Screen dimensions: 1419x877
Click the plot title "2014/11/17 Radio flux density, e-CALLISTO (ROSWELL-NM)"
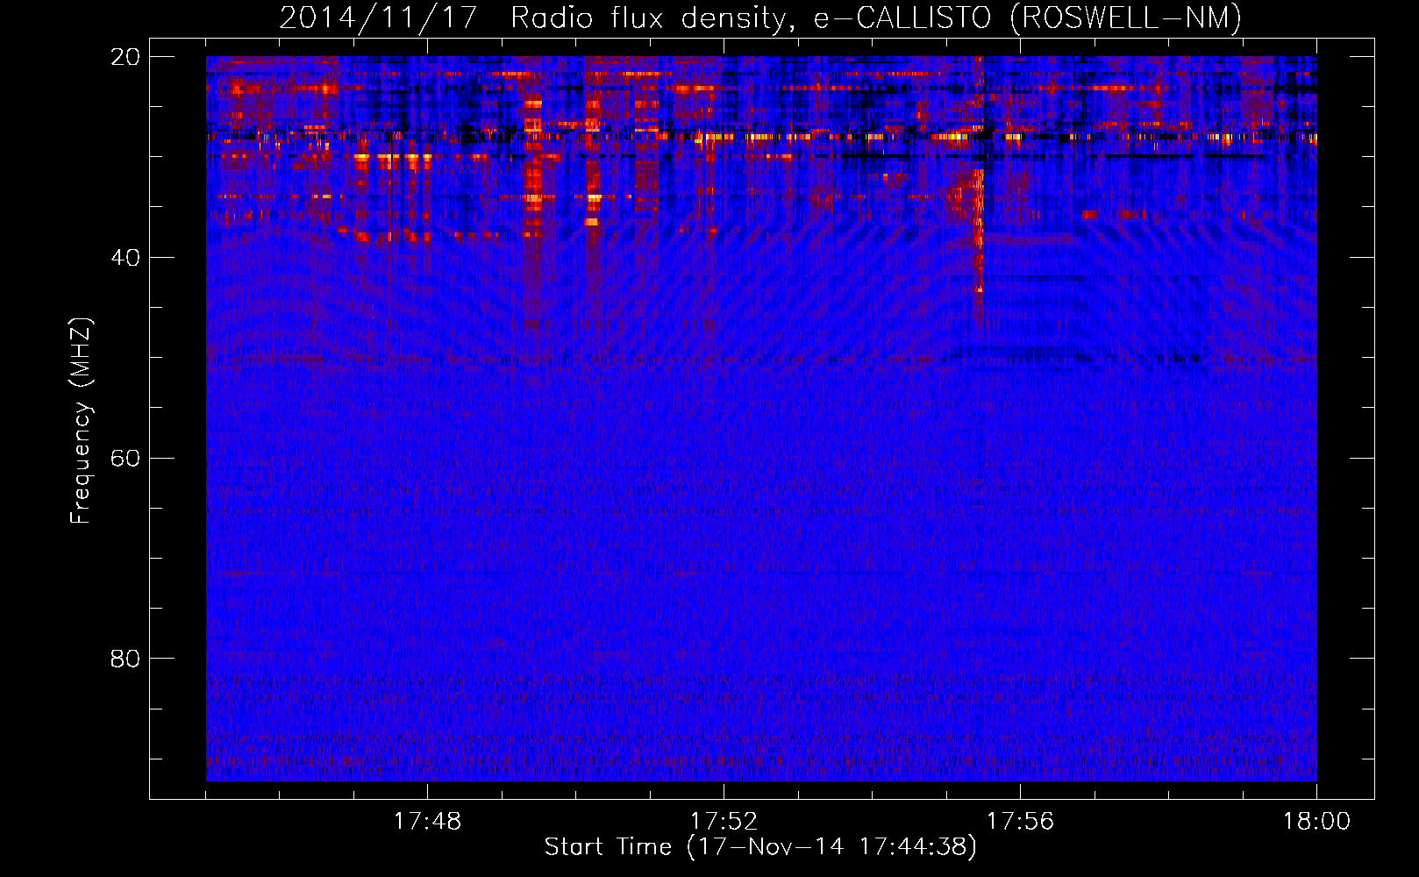click(760, 18)
